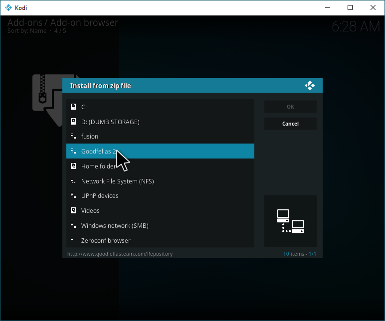Click the network computers preview thumbnail
This screenshot has height=321, width=385.
click(290, 221)
